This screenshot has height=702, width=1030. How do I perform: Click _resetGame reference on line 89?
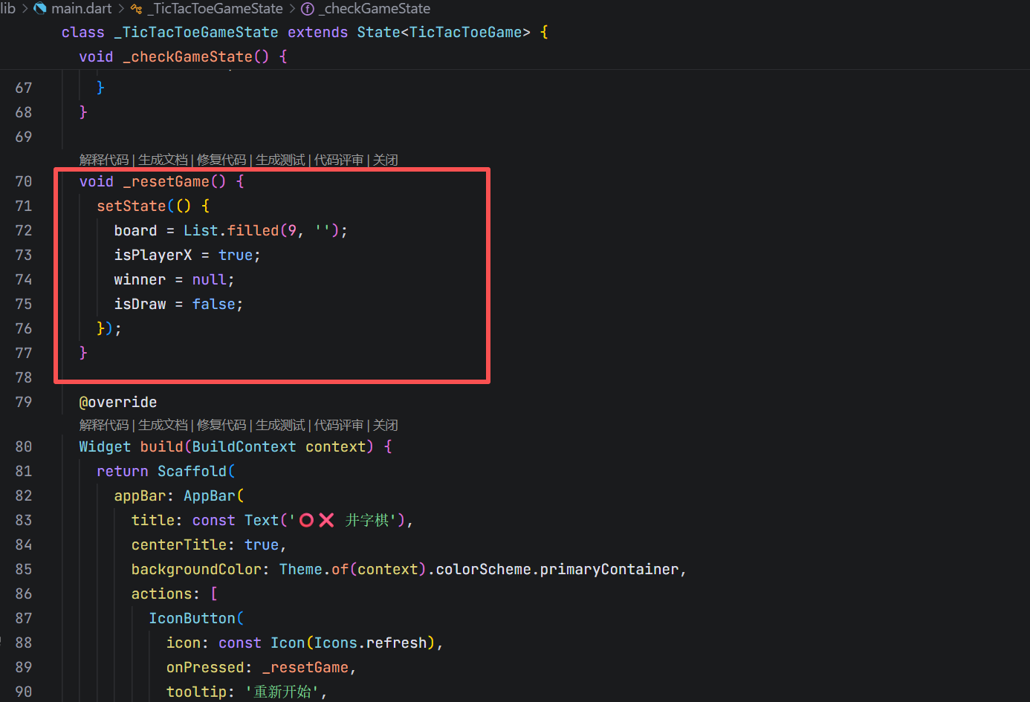point(305,668)
